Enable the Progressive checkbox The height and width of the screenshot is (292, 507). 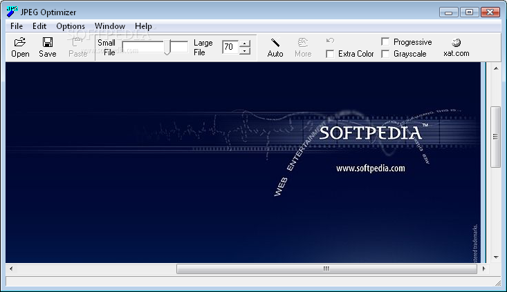(x=385, y=41)
